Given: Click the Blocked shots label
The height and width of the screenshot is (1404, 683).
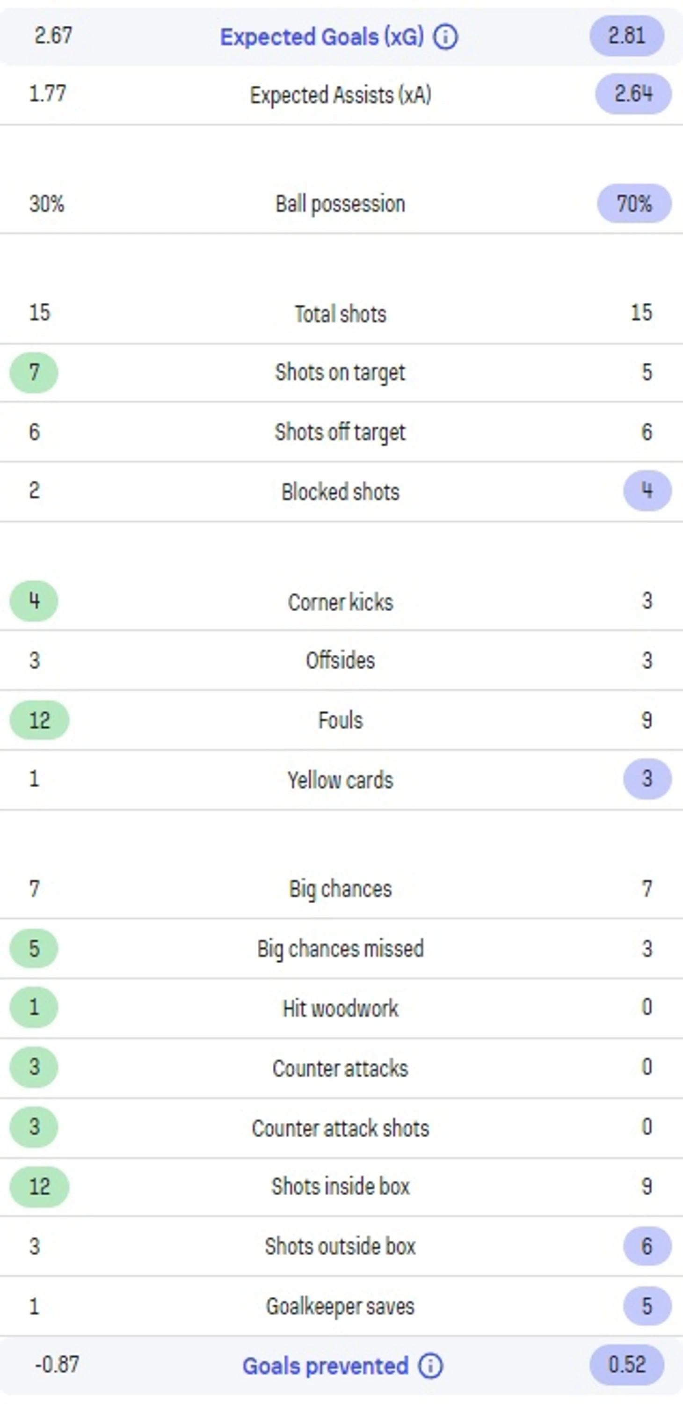Looking at the screenshot, I should [x=341, y=491].
